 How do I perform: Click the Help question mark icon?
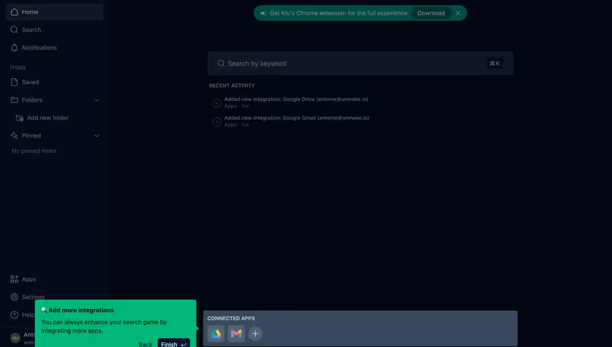click(15, 315)
